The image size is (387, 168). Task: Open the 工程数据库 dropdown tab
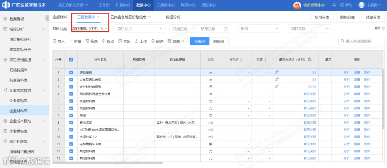(88, 17)
